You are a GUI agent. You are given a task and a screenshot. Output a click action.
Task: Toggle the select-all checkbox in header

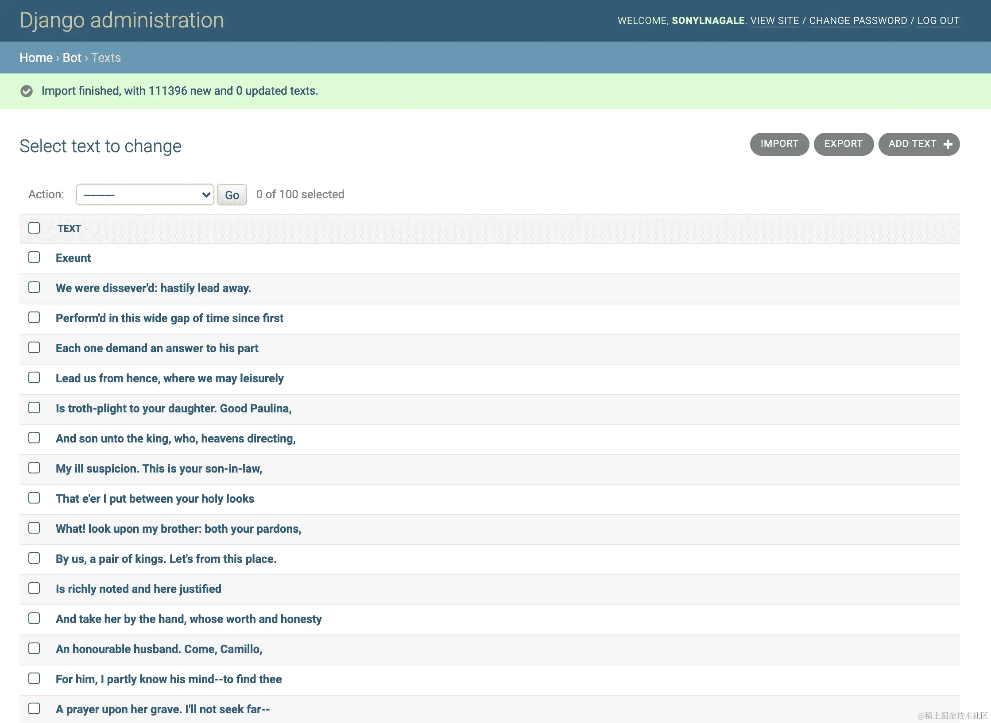coord(34,228)
